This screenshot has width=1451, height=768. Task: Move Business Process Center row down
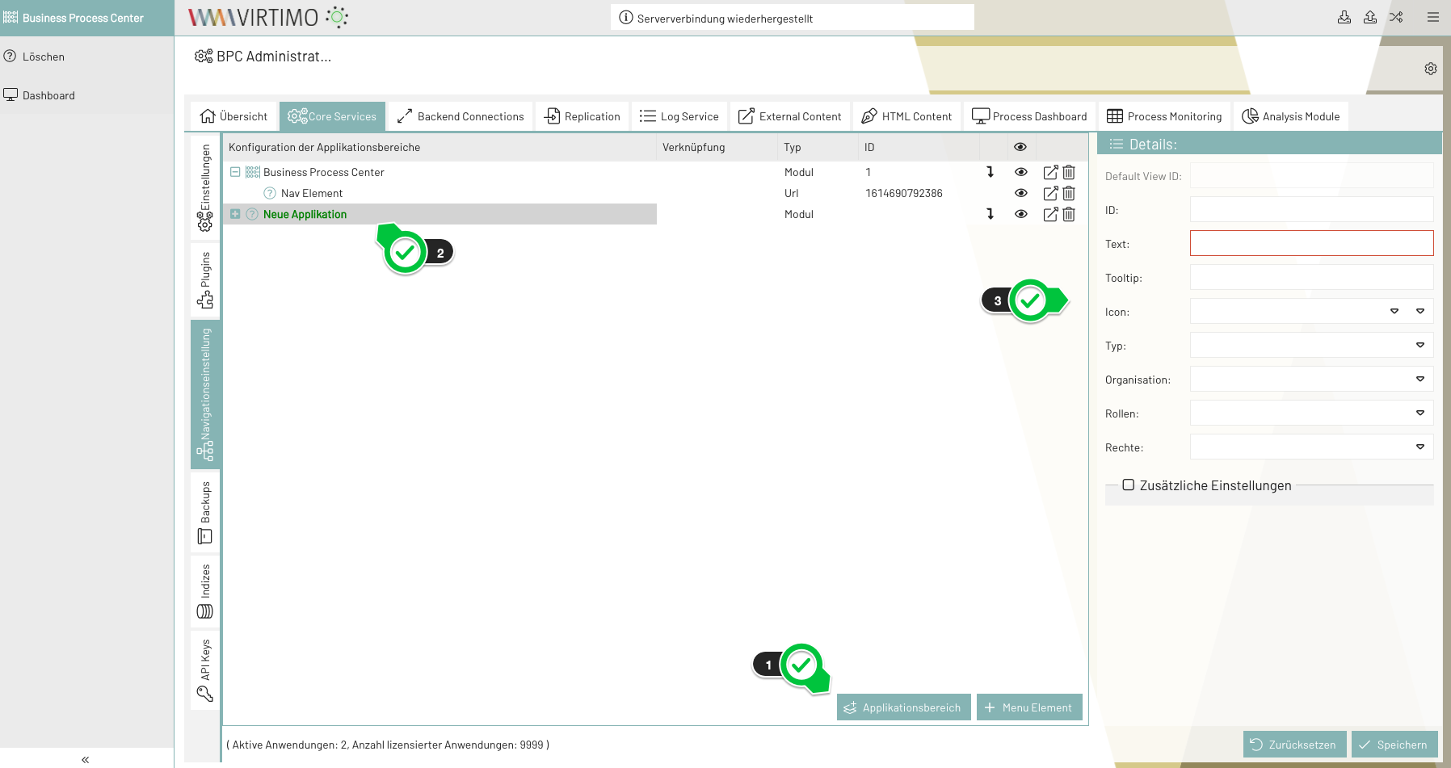(x=990, y=172)
